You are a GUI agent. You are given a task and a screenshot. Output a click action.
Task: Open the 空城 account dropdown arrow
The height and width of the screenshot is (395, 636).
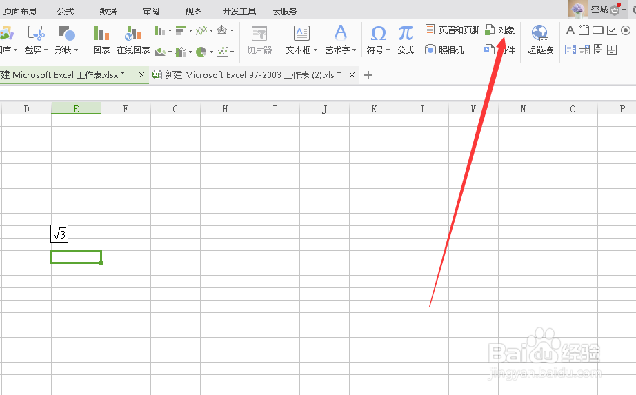click(624, 10)
